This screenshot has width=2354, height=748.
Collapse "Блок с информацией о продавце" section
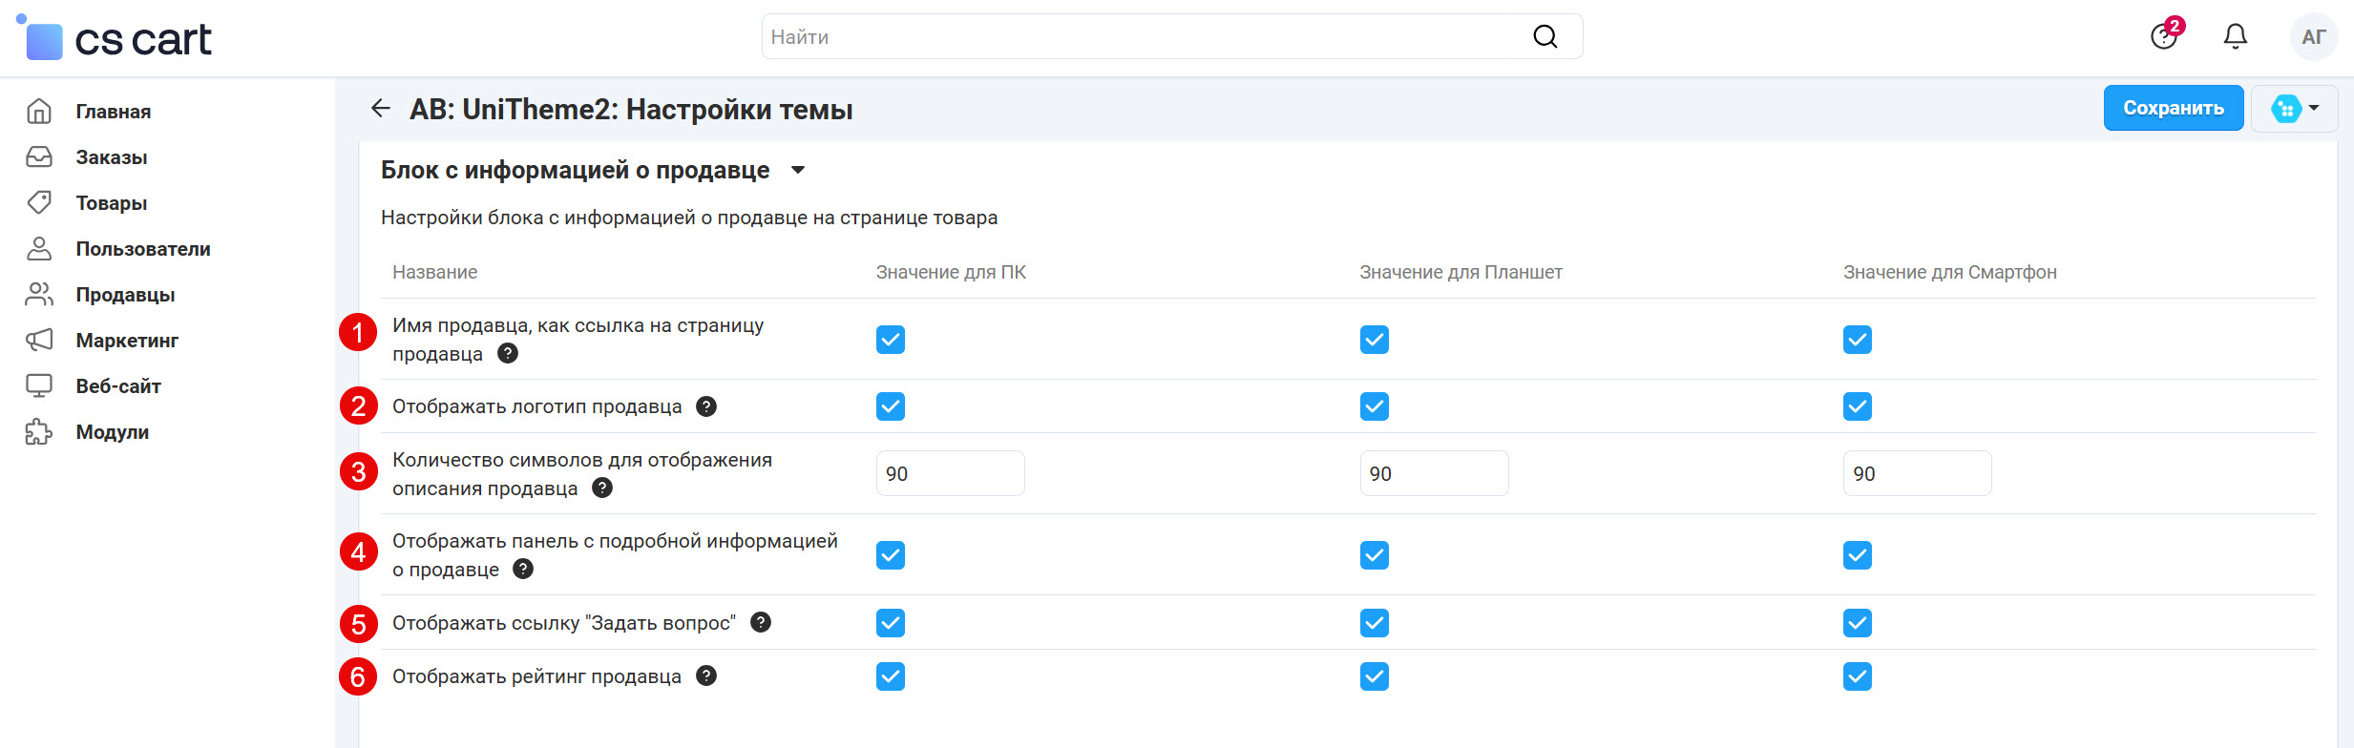(x=798, y=171)
